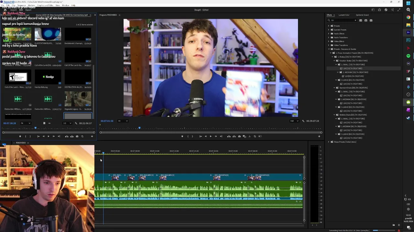Screen dimensions: 414x232
Task: Toggle FX global mute in Program monitor
Action: 249,136
